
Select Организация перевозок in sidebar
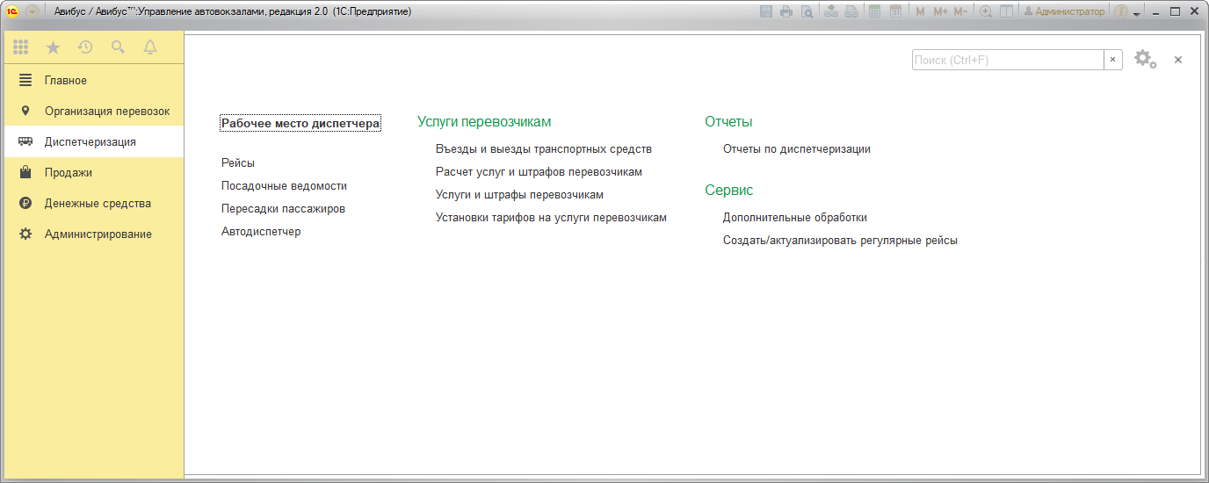107,112
